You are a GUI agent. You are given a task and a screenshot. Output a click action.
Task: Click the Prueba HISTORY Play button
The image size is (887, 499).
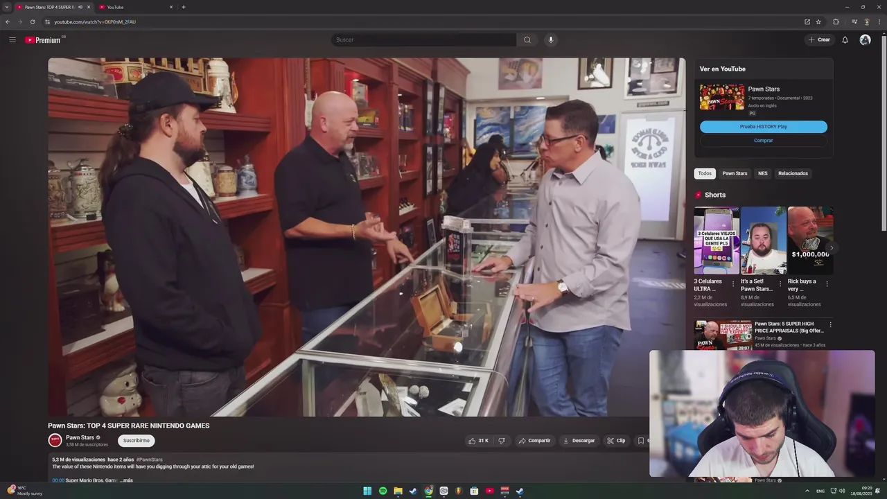click(764, 127)
